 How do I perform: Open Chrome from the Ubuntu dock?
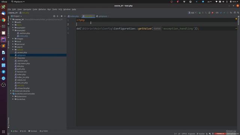click(3, 20)
